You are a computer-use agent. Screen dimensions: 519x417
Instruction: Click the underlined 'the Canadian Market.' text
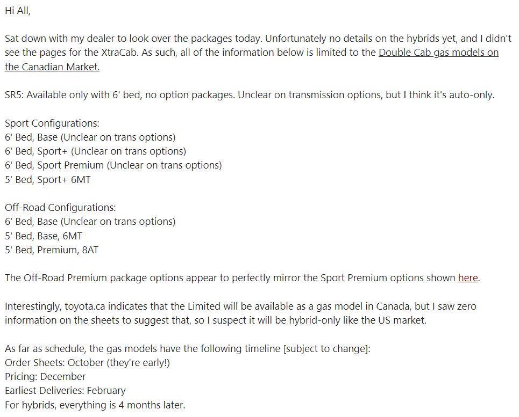tap(52, 67)
